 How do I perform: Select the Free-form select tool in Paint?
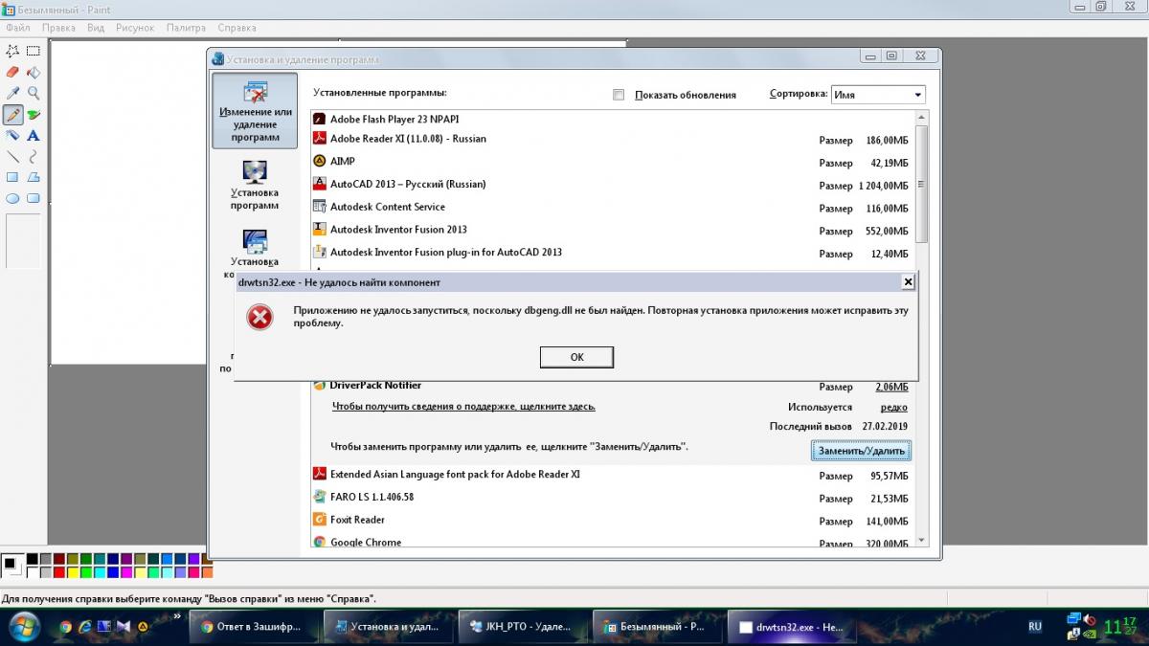(x=13, y=51)
